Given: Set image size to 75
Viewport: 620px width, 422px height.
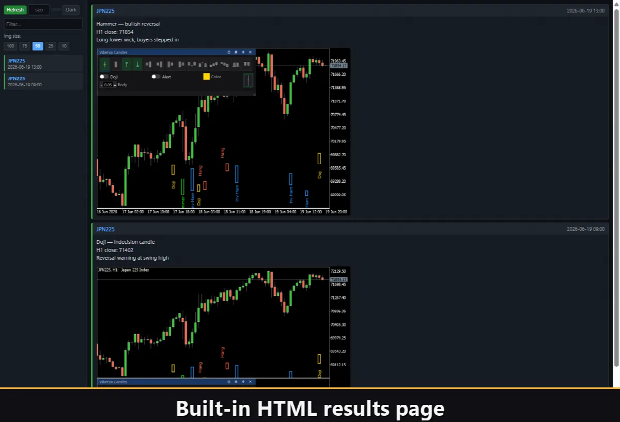Looking at the screenshot, I should [25, 46].
